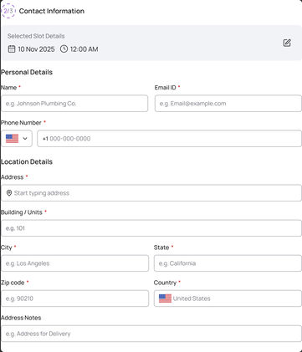Click the Contact Information heading
The width and height of the screenshot is (302, 352).
[52, 11]
